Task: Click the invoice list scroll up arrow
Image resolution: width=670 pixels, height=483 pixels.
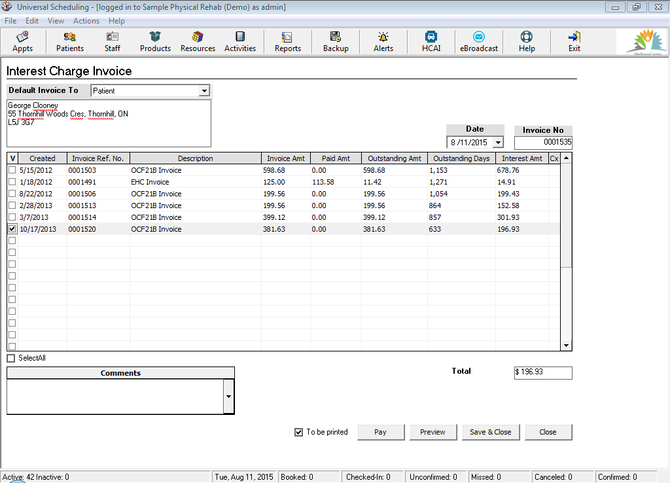Action: [x=566, y=158]
